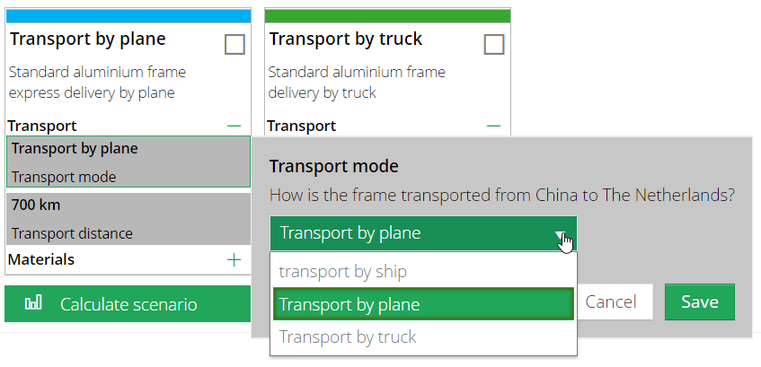Select the 700 km Transport distance row
This screenshot has height=367, width=761.
coord(128,219)
